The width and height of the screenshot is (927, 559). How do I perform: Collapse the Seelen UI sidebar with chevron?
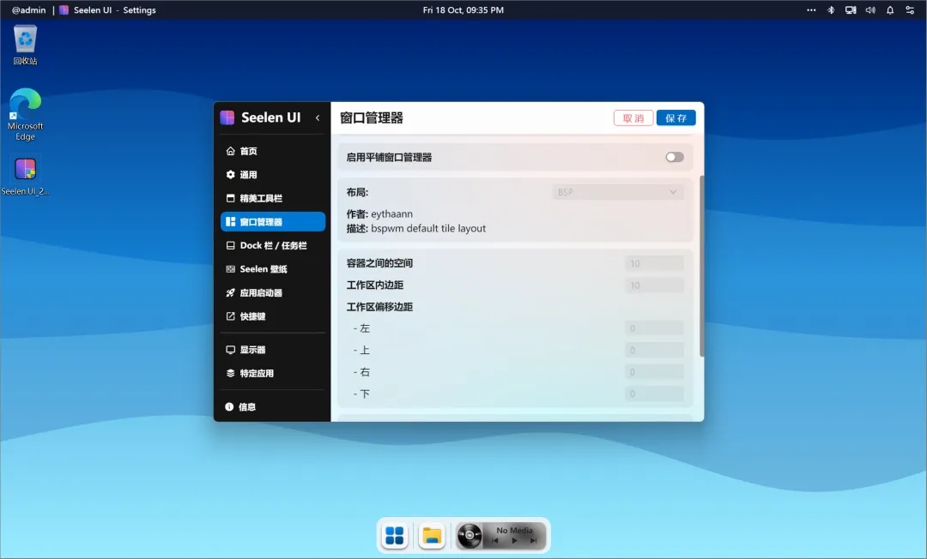318,118
